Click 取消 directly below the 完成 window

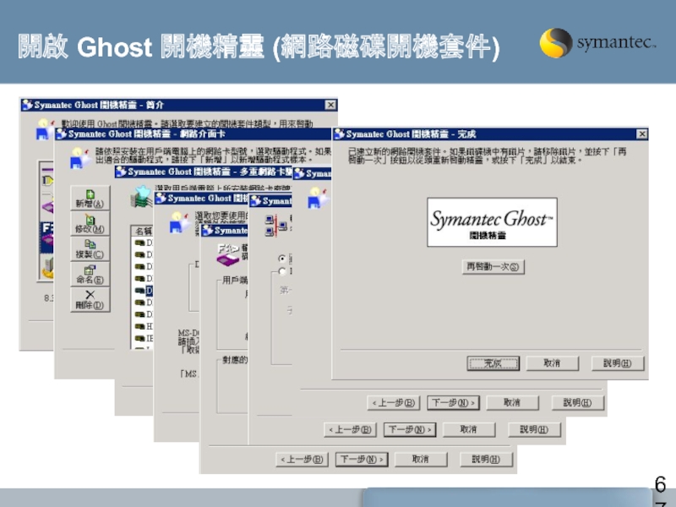pos(512,403)
